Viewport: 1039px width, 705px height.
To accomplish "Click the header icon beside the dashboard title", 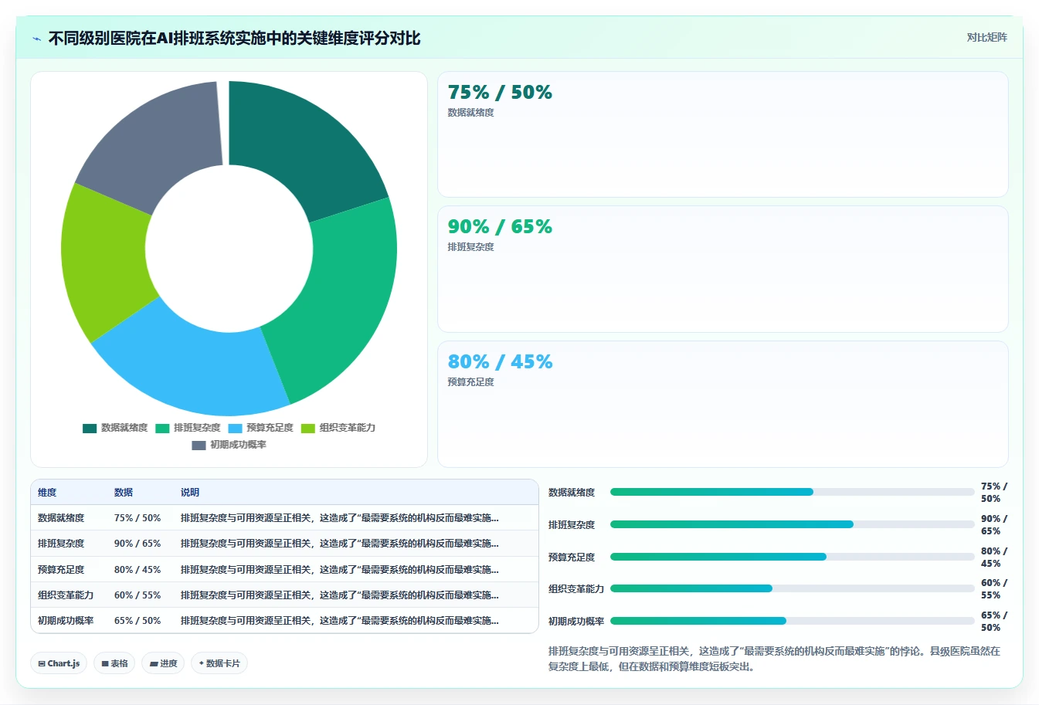I will click(x=36, y=39).
